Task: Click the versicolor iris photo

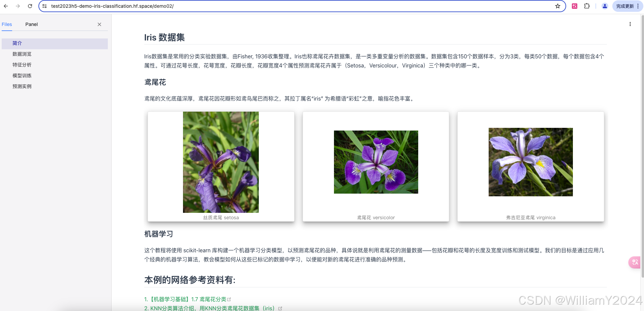Action: click(376, 162)
